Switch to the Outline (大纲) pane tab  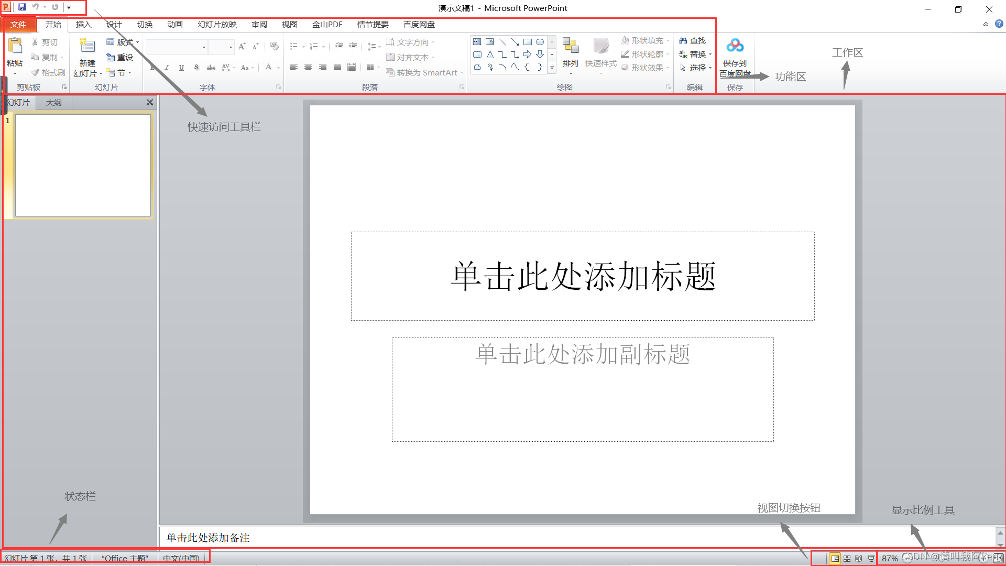[x=53, y=103]
